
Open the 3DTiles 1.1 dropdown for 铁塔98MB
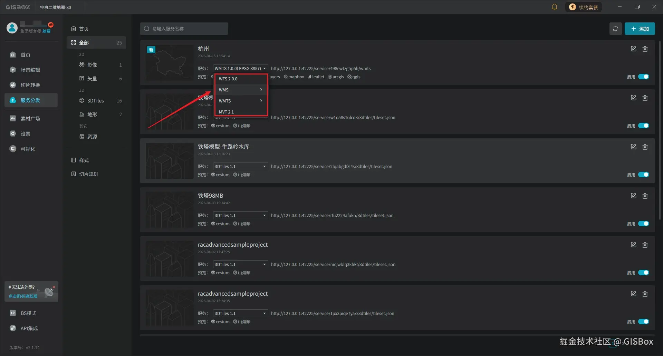coord(240,215)
